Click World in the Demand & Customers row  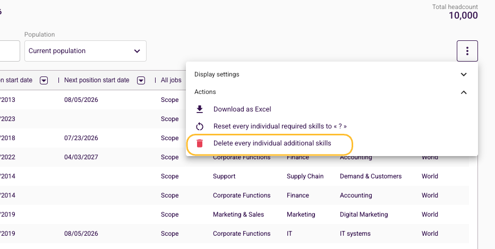(x=430, y=176)
